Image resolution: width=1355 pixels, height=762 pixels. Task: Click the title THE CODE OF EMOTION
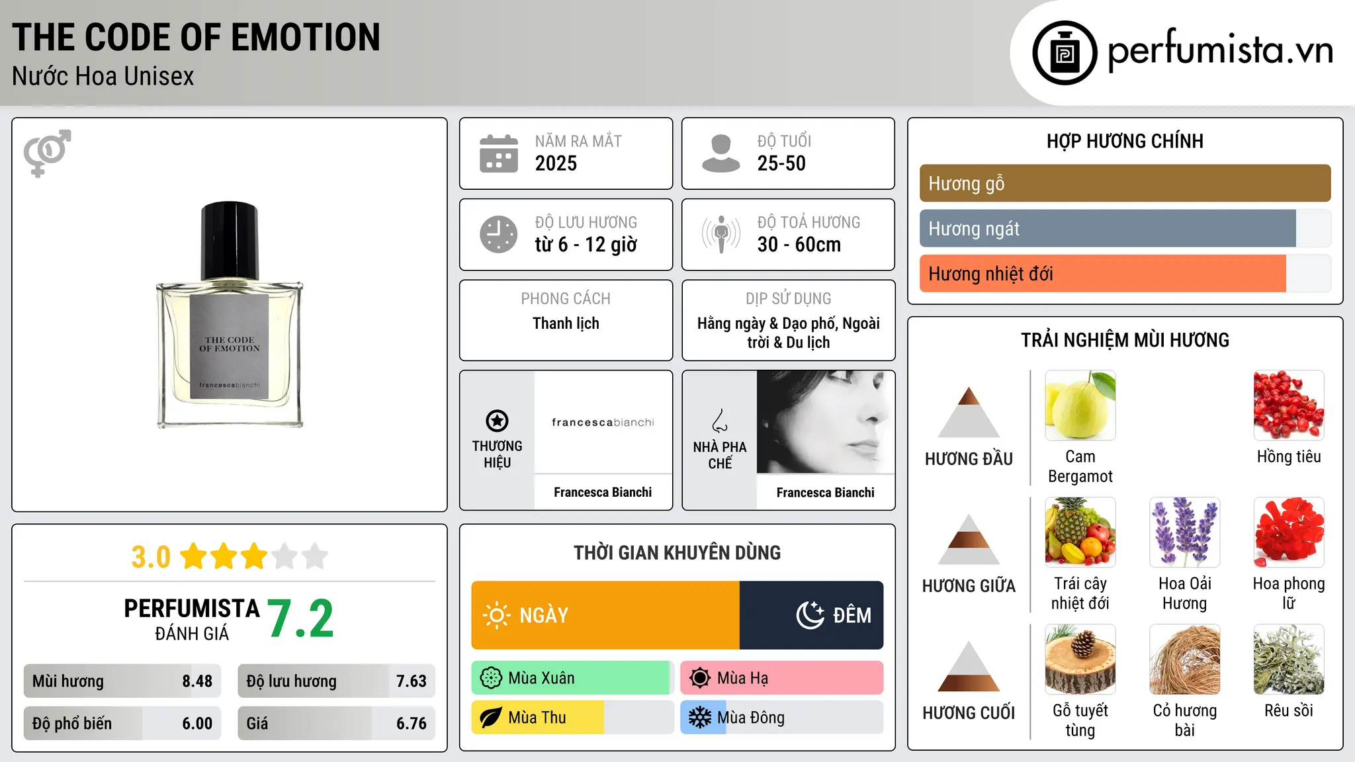tap(197, 37)
